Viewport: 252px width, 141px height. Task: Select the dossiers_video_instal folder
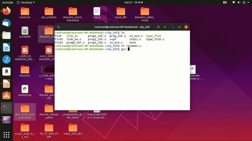tap(145, 14)
